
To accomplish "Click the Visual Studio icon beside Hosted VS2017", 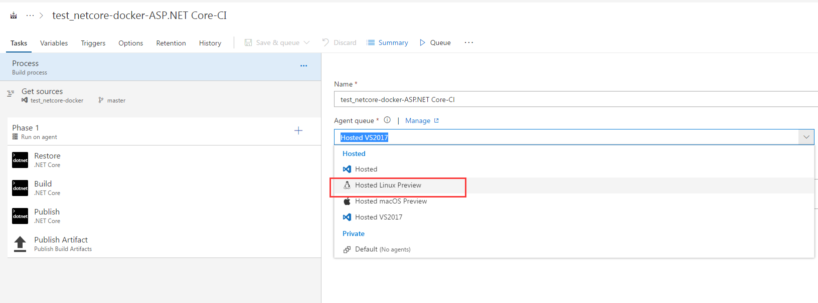I will pos(347,217).
